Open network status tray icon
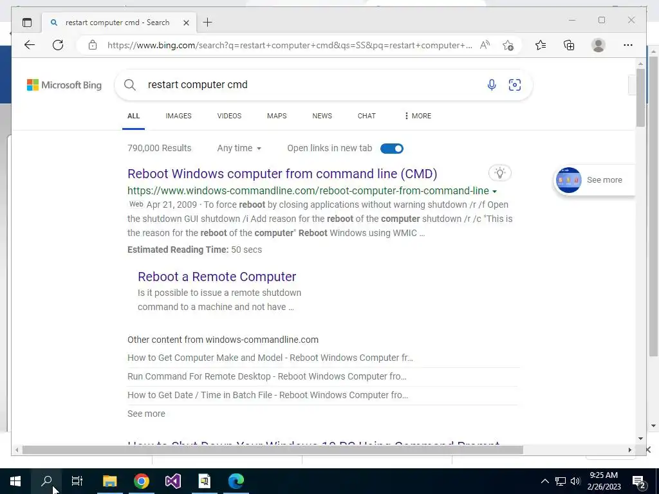The height and width of the screenshot is (494, 659). tap(561, 481)
